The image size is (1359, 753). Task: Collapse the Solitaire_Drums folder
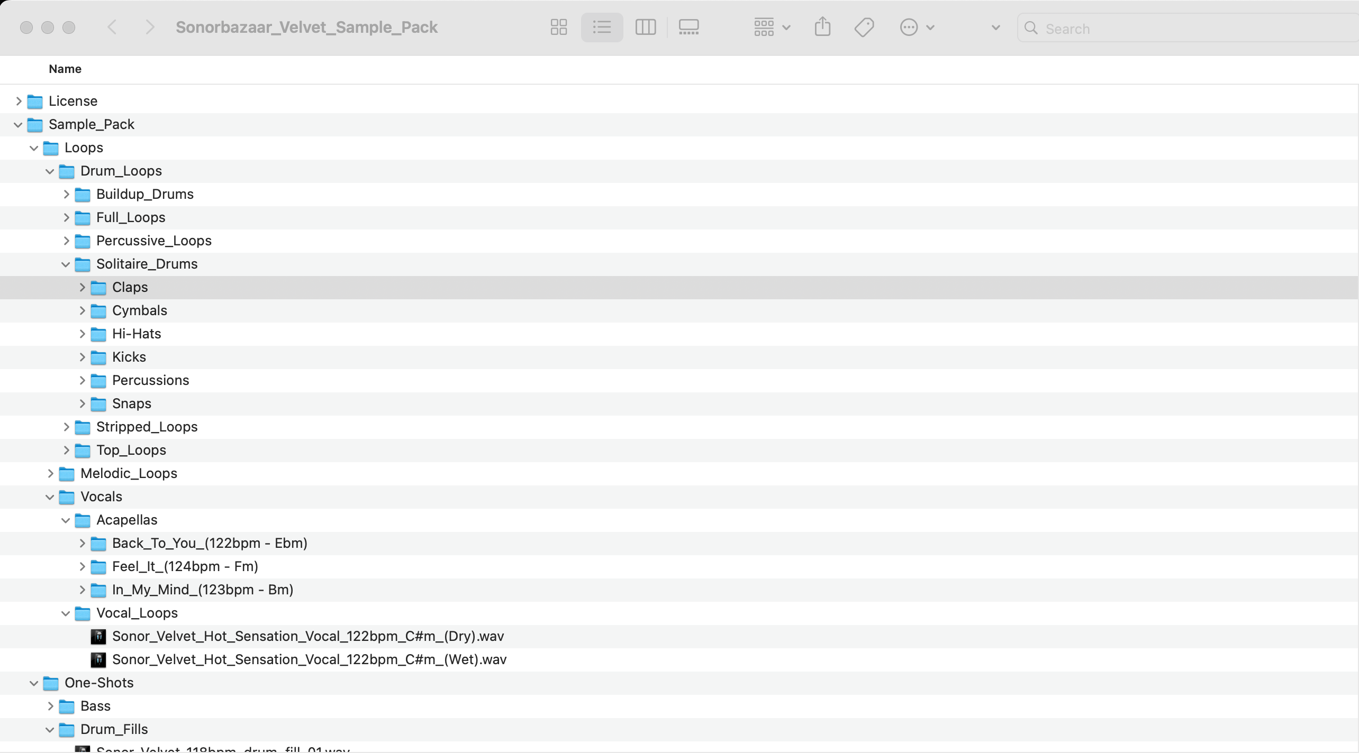pyautogui.click(x=66, y=264)
